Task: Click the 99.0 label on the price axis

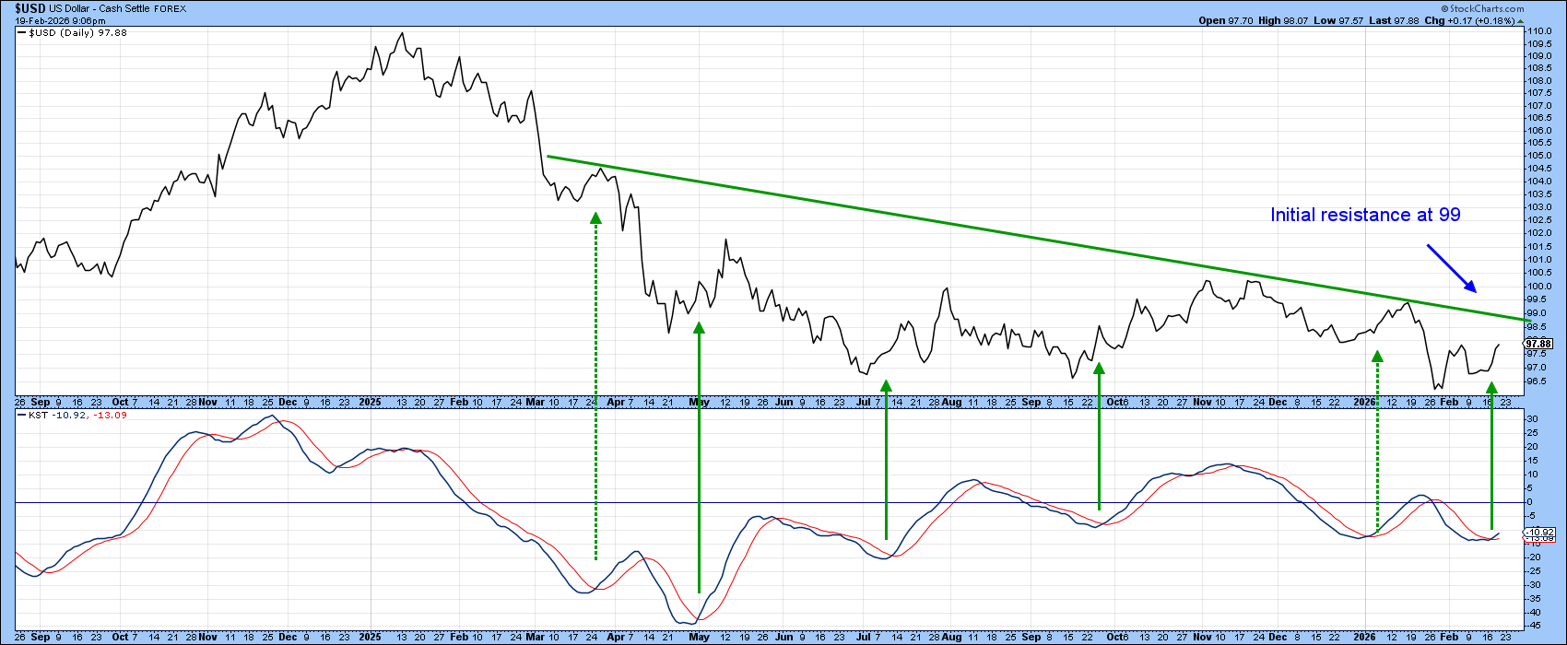Action: point(1538,313)
